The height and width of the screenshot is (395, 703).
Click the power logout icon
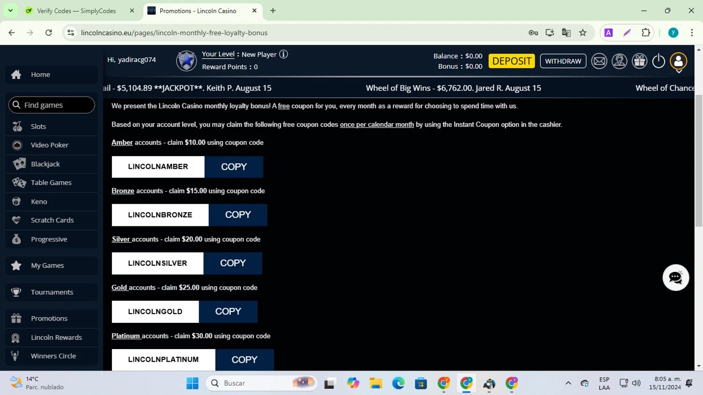click(x=658, y=61)
